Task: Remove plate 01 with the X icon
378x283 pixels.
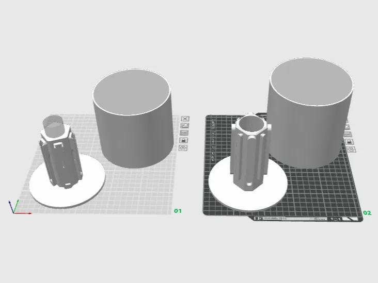Action: coord(185,119)
